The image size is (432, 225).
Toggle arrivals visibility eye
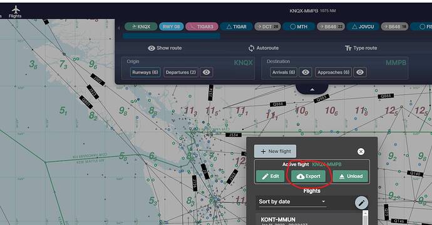(x=306, y=72)
